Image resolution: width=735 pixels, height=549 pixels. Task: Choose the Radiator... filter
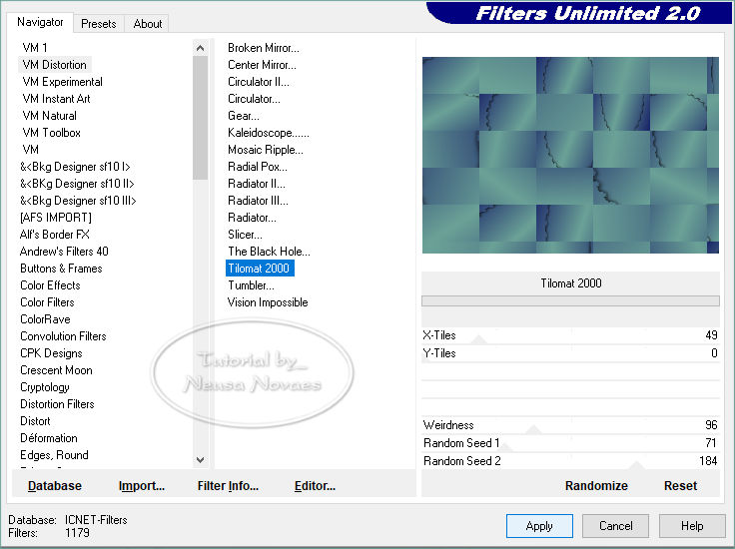coord(252,218)
